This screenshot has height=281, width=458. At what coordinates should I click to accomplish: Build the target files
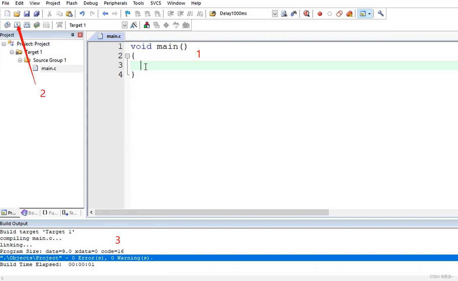[x=17, y=25]
